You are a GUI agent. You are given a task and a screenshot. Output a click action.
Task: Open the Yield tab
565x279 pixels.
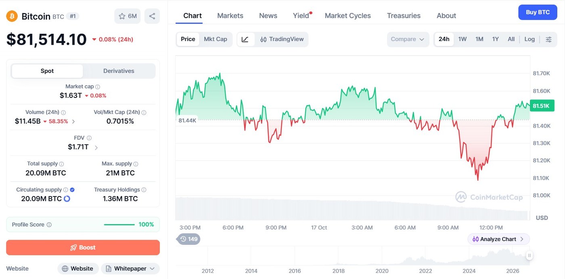[301, 16]
